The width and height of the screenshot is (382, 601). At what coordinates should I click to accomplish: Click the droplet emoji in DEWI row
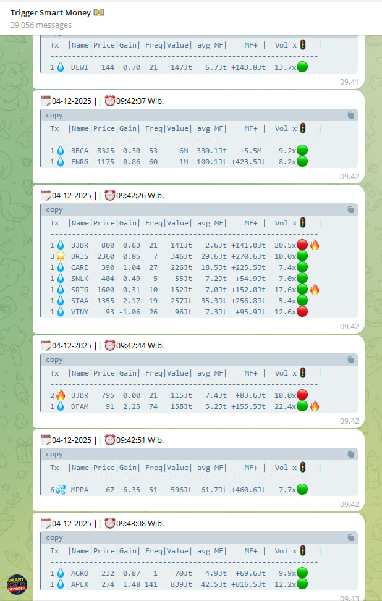[x=61, y=67]
